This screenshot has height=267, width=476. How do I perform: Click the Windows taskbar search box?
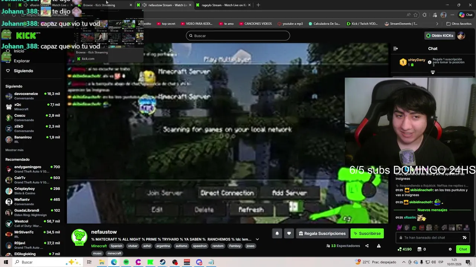pyautogui.click(x=47, y=262)
